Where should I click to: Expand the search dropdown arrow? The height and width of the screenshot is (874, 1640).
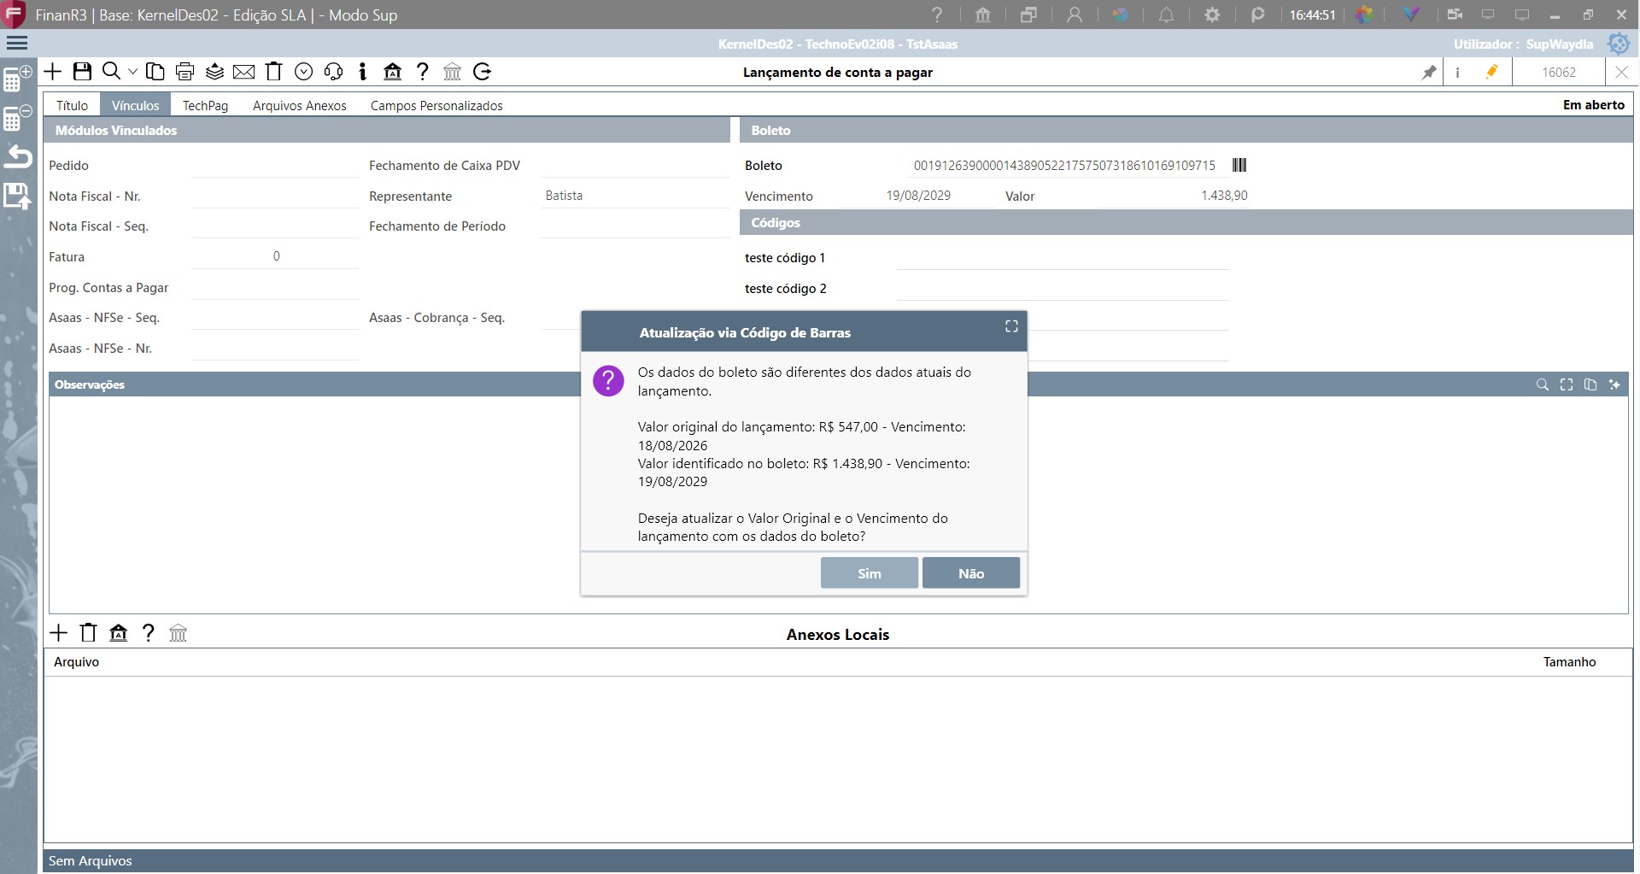pyautogui.click(x=132, y=72)
